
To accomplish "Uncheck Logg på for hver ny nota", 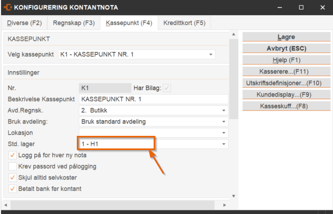I will click(13, 155).
